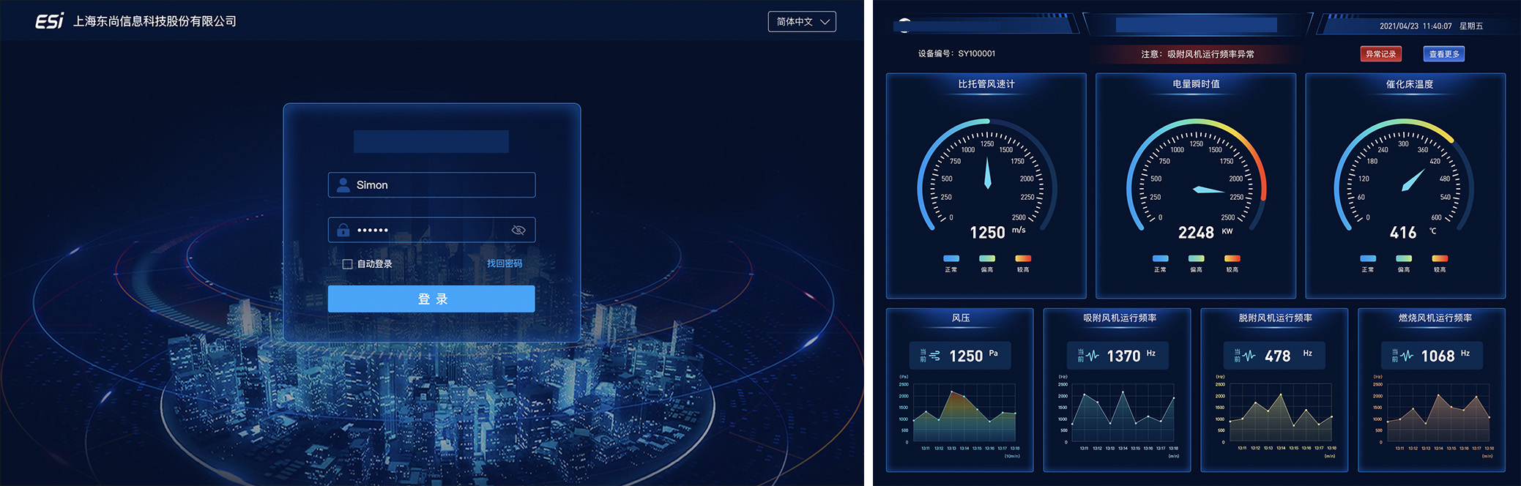The height and width of the screenshot is (486, 1521).
Task: Click the 电量瞬时值 gauge needle
Action: click(x=1209, y=190)
